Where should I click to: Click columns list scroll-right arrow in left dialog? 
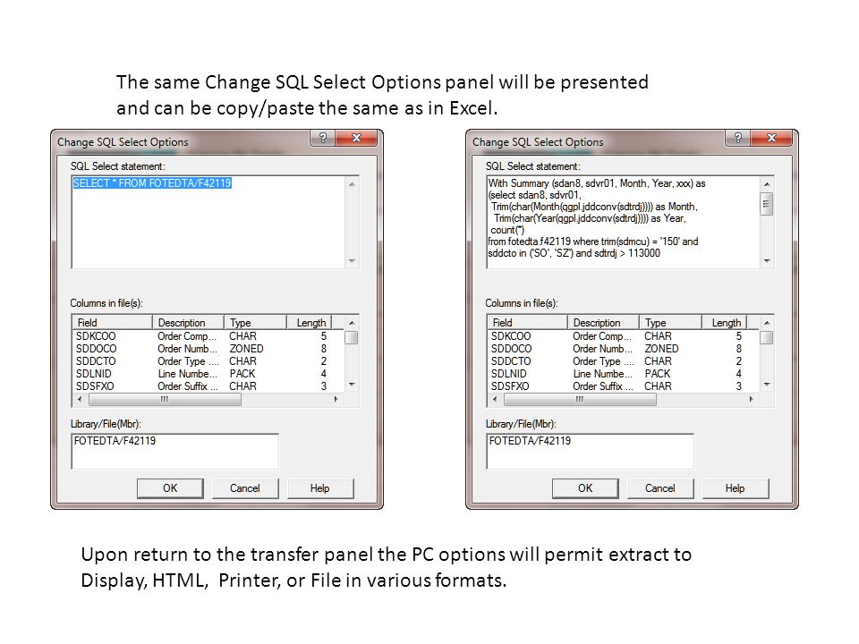pos(336,399)
